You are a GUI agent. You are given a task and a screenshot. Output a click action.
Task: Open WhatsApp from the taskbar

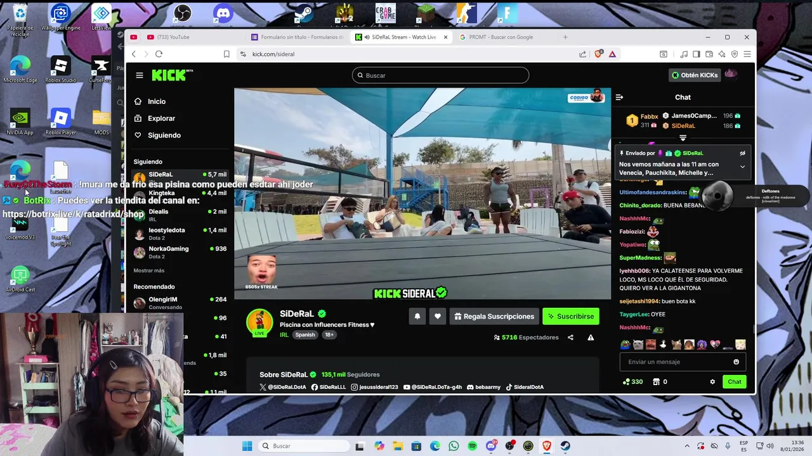click(x=454, y=446)
